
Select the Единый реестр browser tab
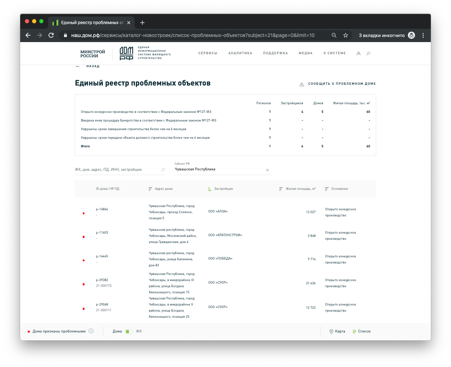(91, 23)
